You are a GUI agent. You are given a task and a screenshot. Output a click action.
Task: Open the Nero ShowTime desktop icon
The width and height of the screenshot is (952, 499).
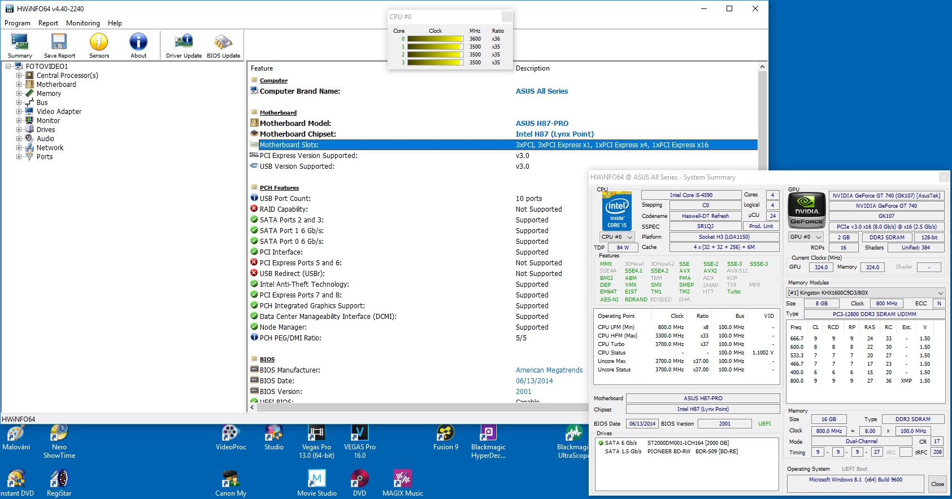tap(59, 442)
